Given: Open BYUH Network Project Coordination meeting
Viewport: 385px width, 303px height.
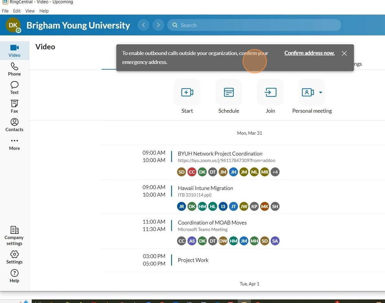Looking at the screenshot, I should click(220, 154).
